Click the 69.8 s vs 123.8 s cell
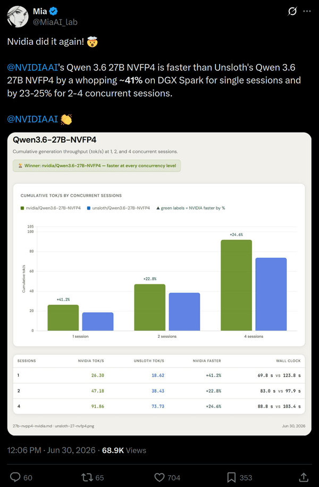 (279, 375)
